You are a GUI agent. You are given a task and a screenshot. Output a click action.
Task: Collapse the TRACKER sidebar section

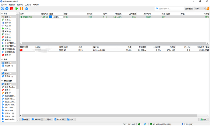2,81
